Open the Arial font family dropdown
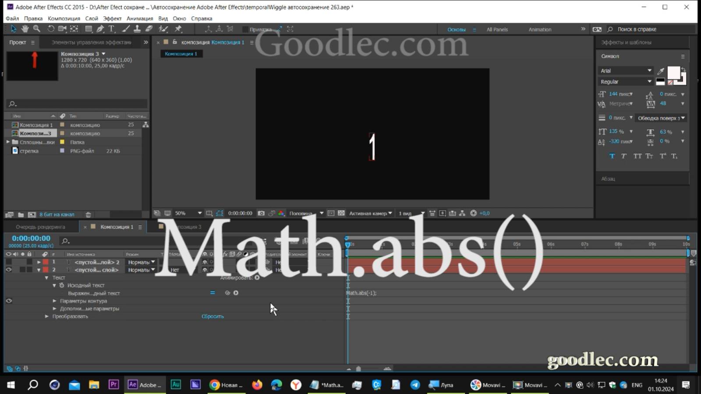The height and width of the screenshot is (394, 701). coord(626,70)
